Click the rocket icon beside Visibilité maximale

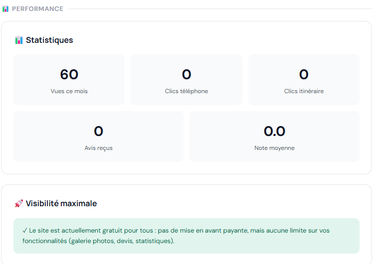point(19,204)
